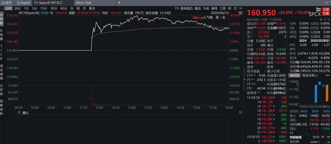
Task: Open the 首页 home tab
Action: (7, 3)
